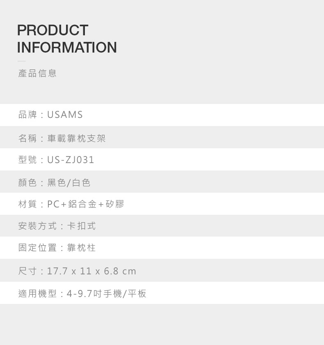Click the 材質 label
Image resolution: width=324 pixels, height=345 pixels.
(x=27, y=204)
